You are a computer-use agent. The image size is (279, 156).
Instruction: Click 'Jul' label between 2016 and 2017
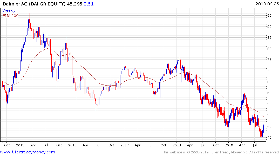98,145
